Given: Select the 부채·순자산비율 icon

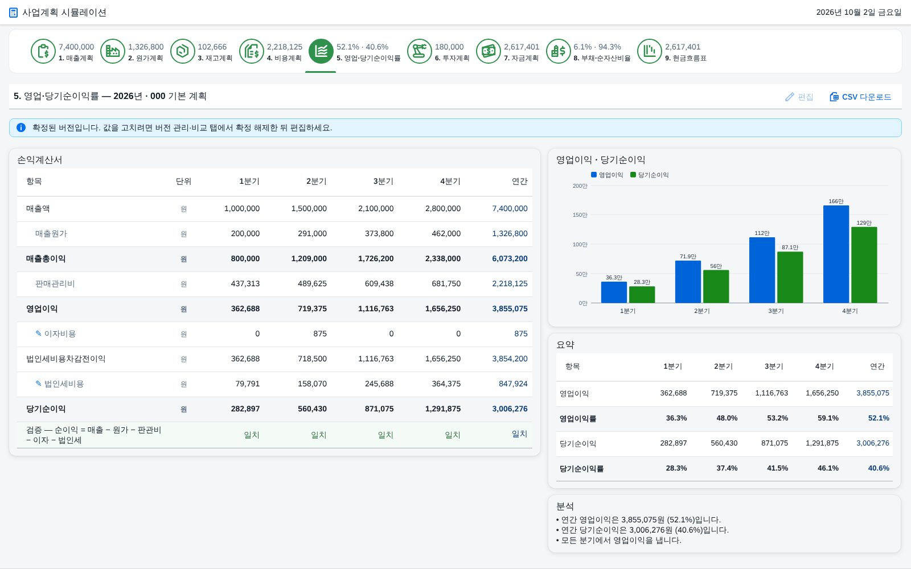Looking at the screenshot, I should coord(558,51).
